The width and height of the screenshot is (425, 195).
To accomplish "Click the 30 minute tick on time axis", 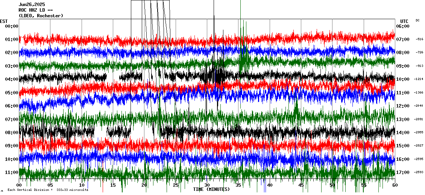I will coord(207,185).
